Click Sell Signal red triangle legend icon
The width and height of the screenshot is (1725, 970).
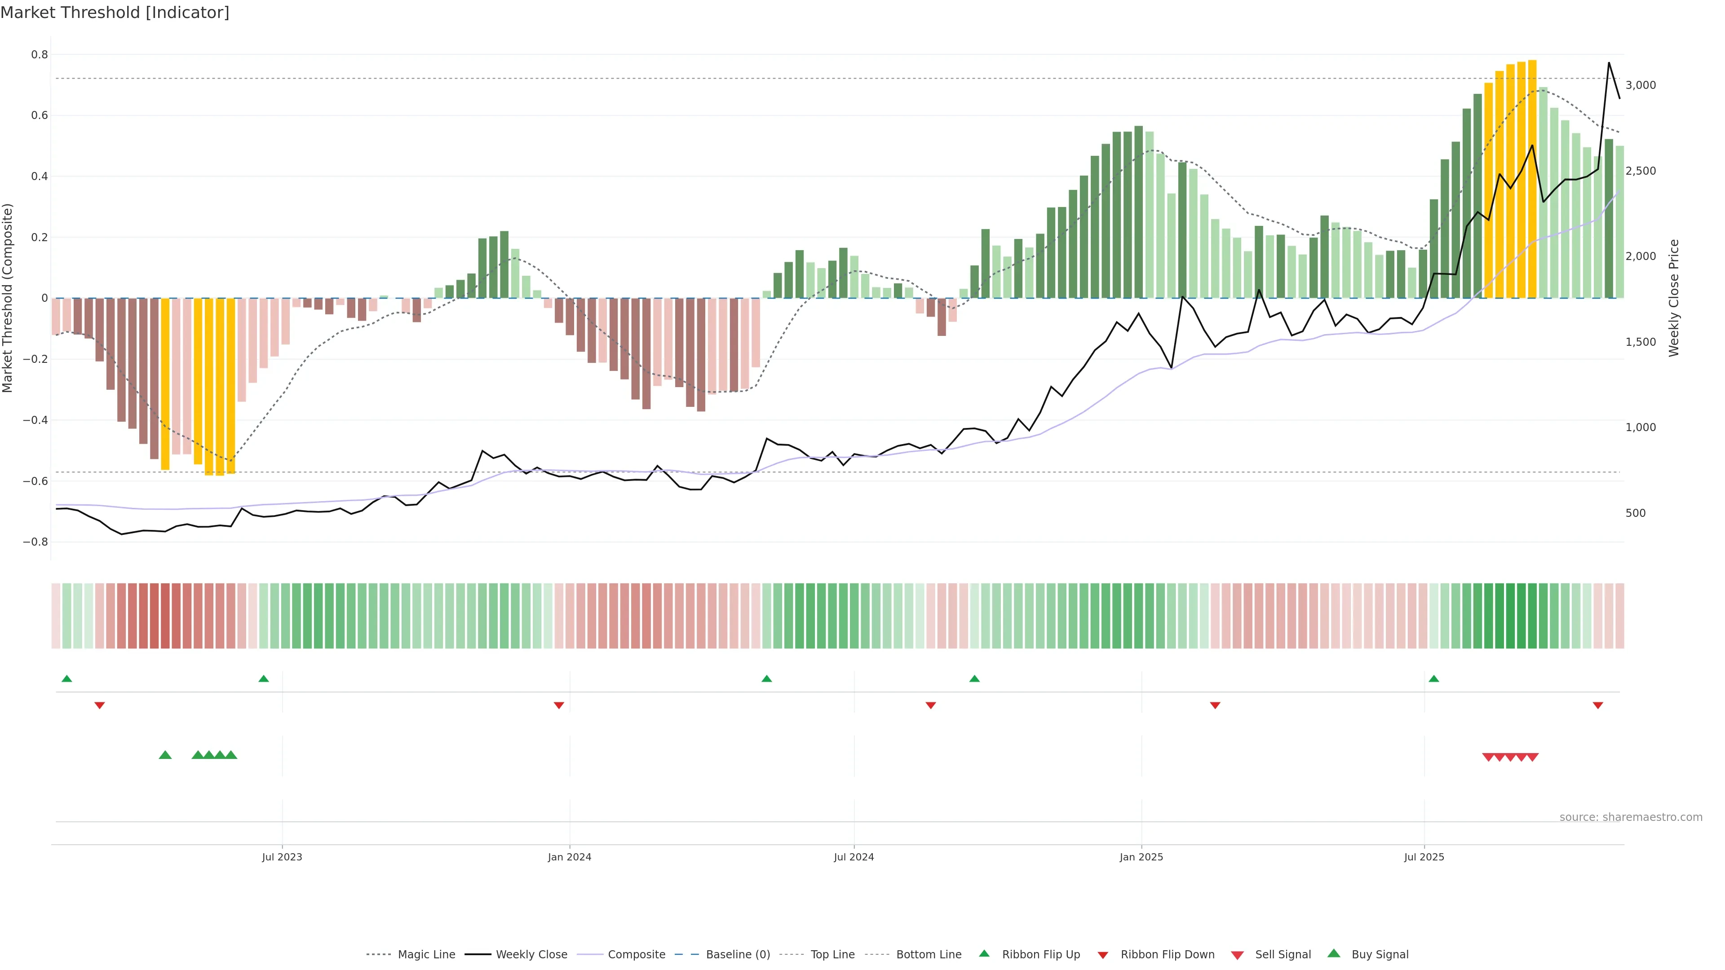coord(1238,955)
